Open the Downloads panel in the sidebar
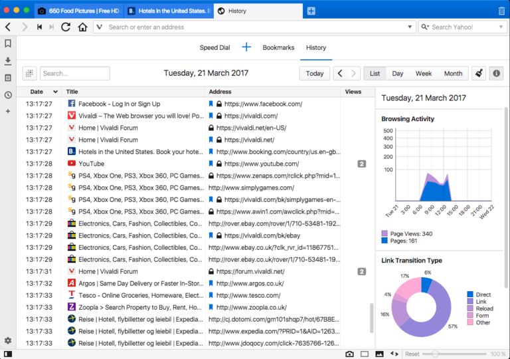 [x=8, y=61]
